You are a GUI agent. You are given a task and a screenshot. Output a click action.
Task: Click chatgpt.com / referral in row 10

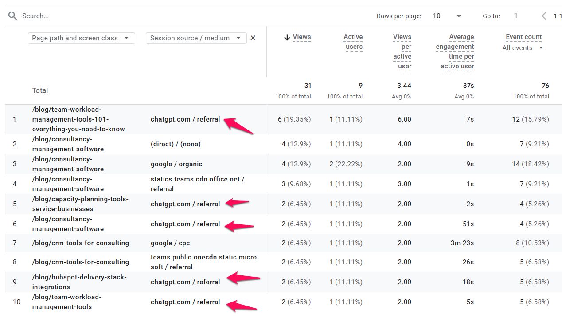point(185,302)
